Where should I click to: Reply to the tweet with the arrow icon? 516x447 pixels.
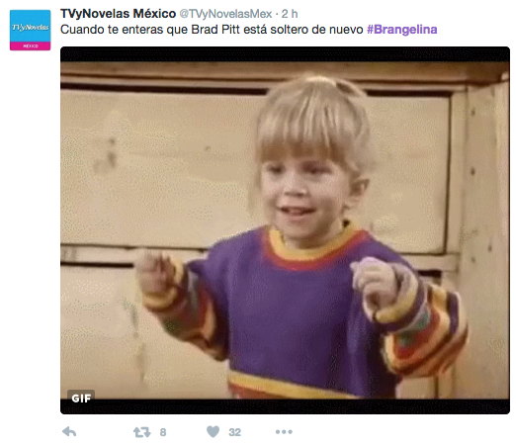(x=69, y=431)
